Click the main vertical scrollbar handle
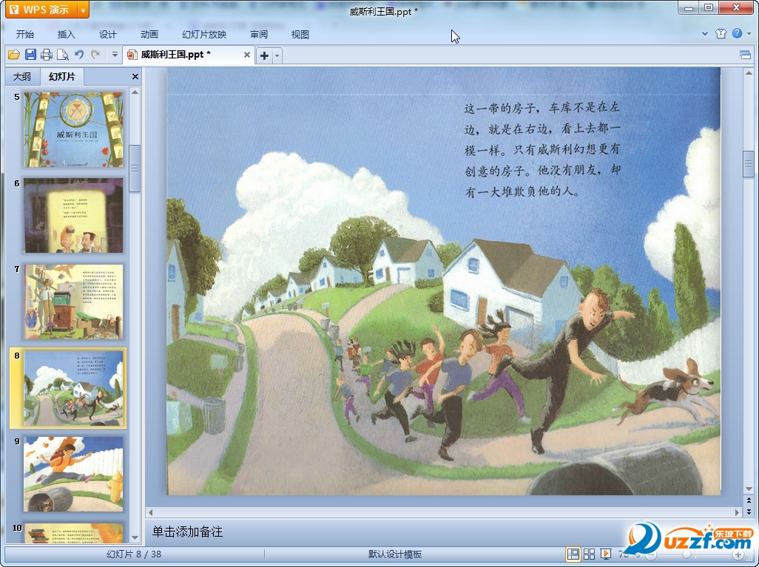 coord(749,165)
